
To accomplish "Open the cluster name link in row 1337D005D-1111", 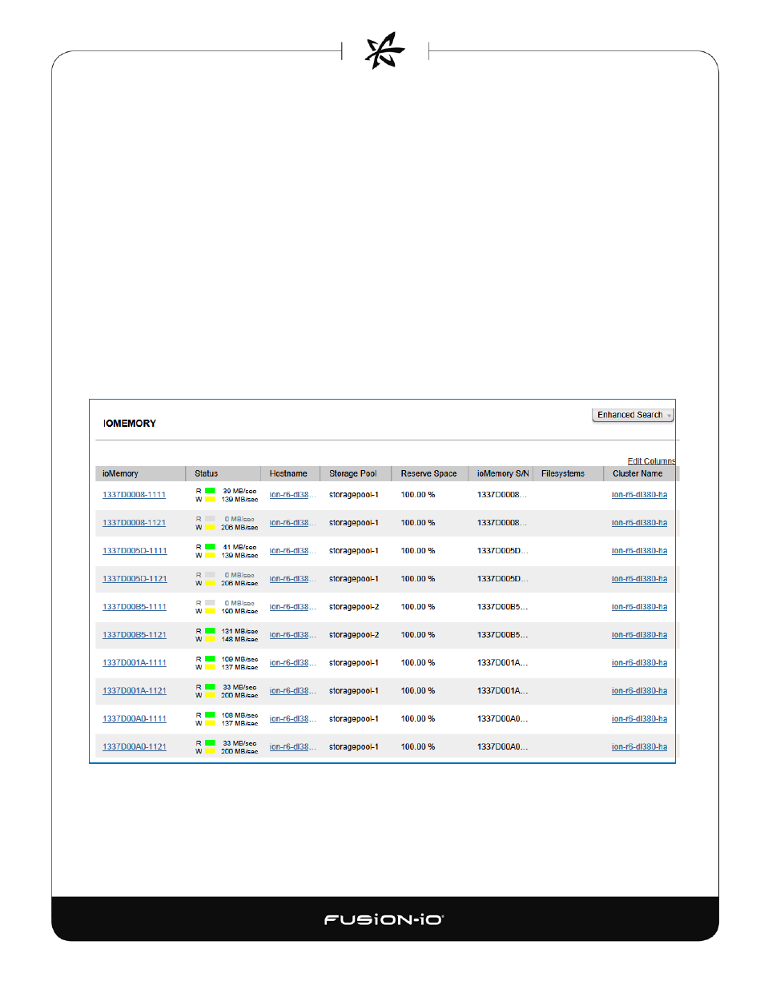I will point(639,551).
